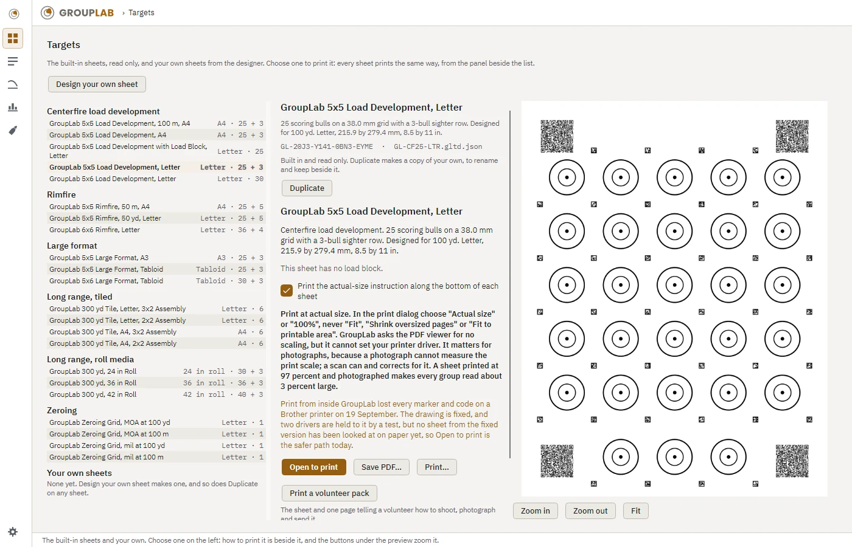
Task: Zoom out of the sheet preview
Action: coord(590,511)
